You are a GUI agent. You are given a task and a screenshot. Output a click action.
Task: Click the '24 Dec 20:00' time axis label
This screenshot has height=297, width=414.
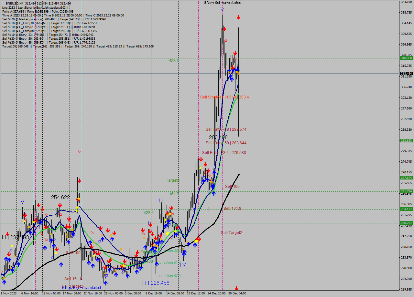pyautogui.click(x=217, y=293)
